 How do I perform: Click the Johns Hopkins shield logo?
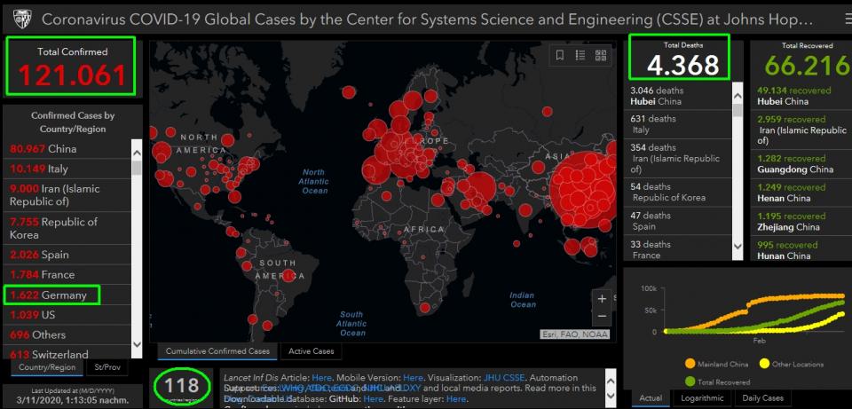point(20,18)
